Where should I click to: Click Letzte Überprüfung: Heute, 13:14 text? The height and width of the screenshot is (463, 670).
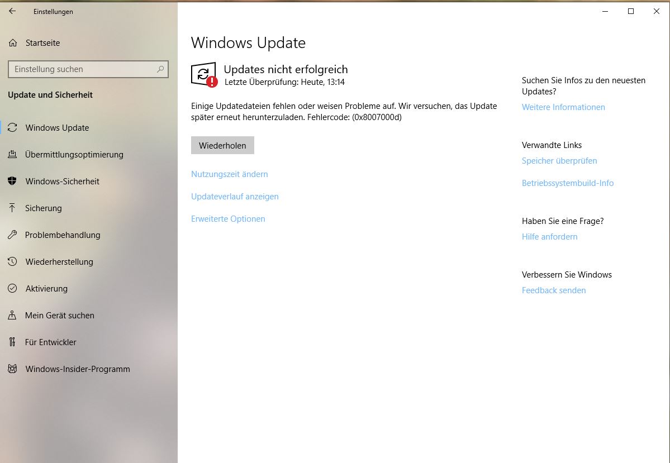pyautogui.click(x=284, y=82)
